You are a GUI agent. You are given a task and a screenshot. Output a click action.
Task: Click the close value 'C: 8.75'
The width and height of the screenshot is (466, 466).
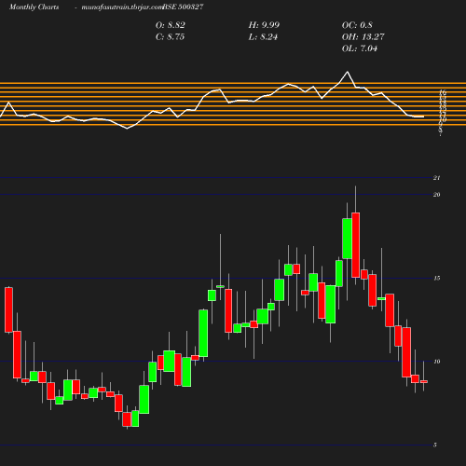[170, 37]
